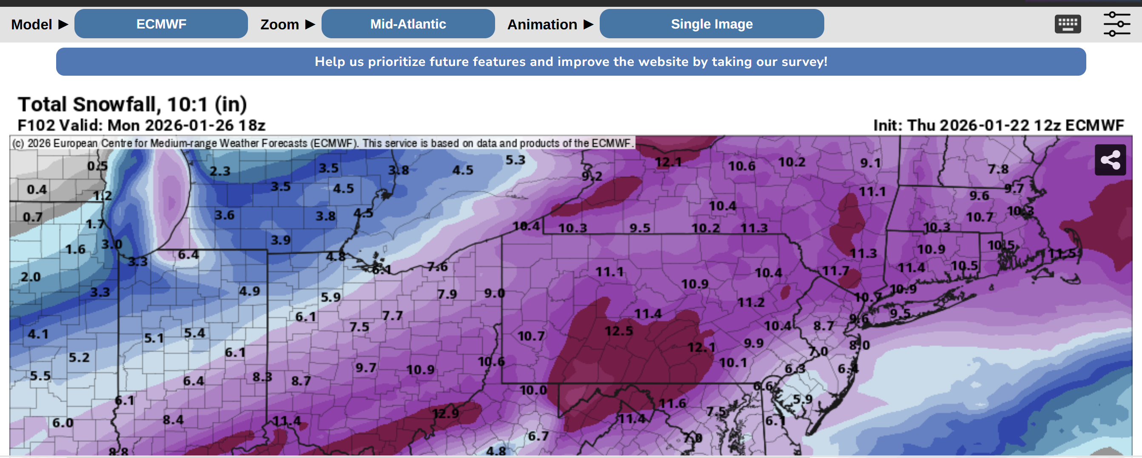The image size is (1142, 458).
Task: Click the share icon on the map
Action: (1110, 160)
